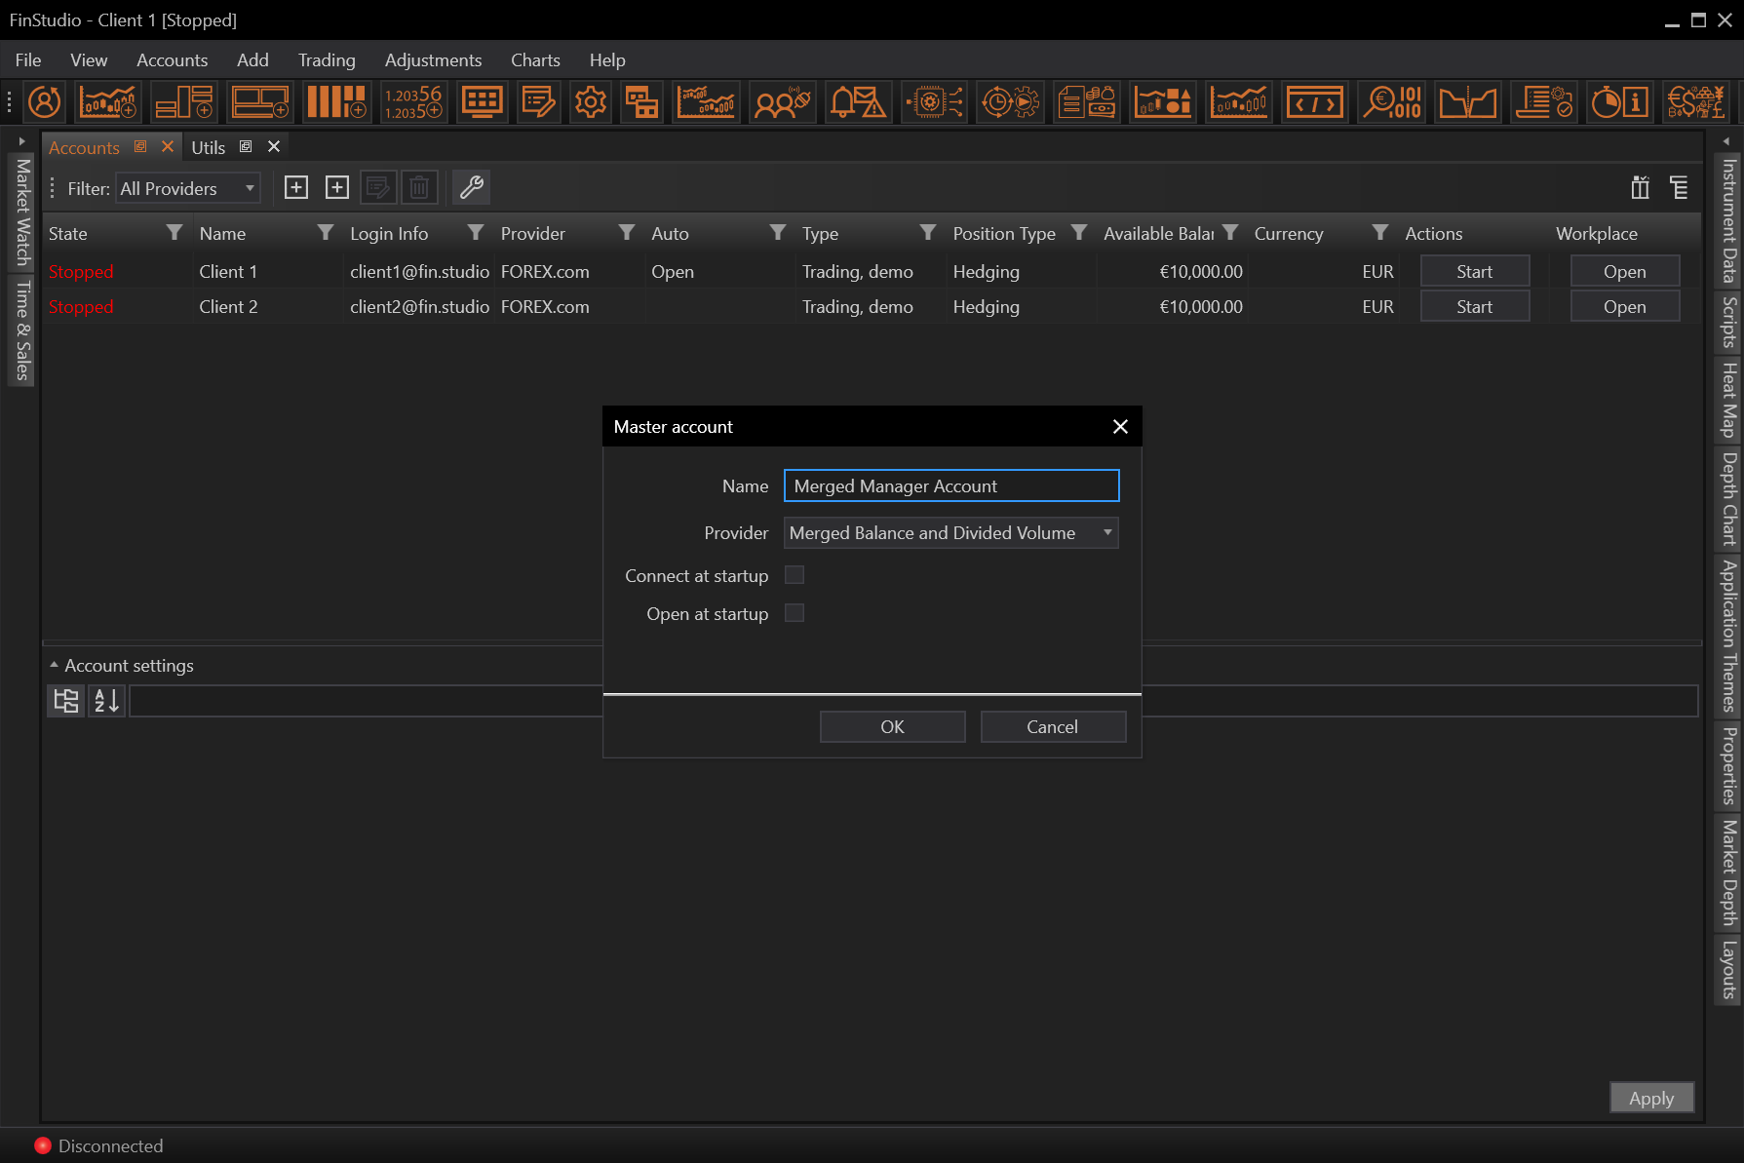Screen dimensions: 1744x1163
Task: Open the Provider dropdown in Master account
Action: pos(950,533)
